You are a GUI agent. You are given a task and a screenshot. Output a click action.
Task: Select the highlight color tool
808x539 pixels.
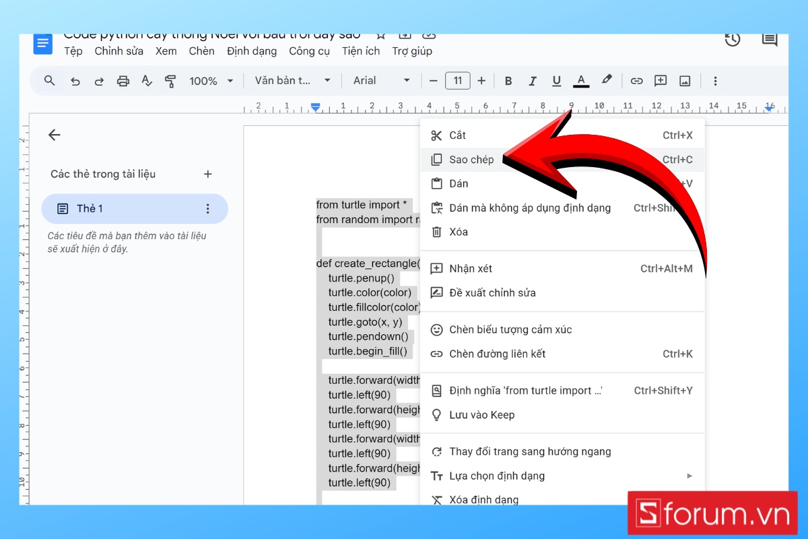pyautogui.click(x=605, y=80)
